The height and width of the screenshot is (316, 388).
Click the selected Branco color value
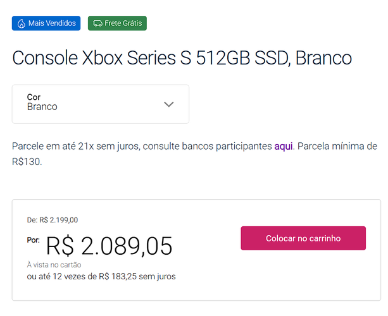click(42, 107)
